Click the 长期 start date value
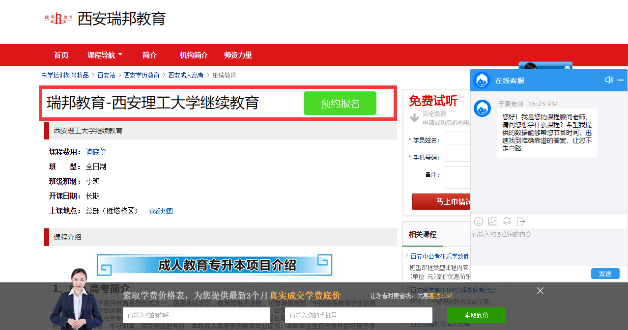Image resolution: width=628 pixels, height=330 pixels. click(93, 196)
